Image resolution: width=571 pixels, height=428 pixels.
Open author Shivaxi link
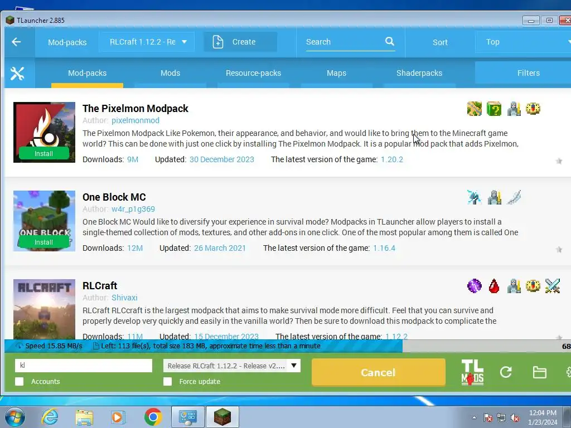click(124, 298)
